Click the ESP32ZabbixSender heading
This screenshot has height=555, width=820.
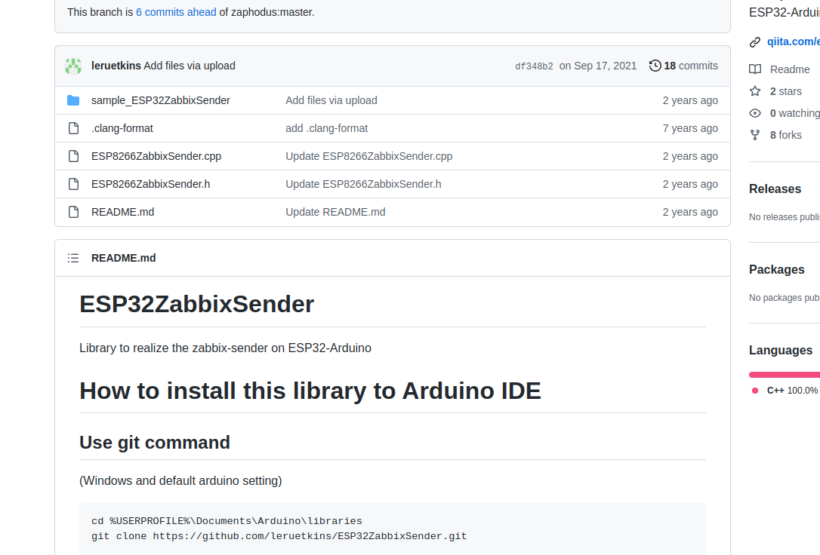[196, 305]
